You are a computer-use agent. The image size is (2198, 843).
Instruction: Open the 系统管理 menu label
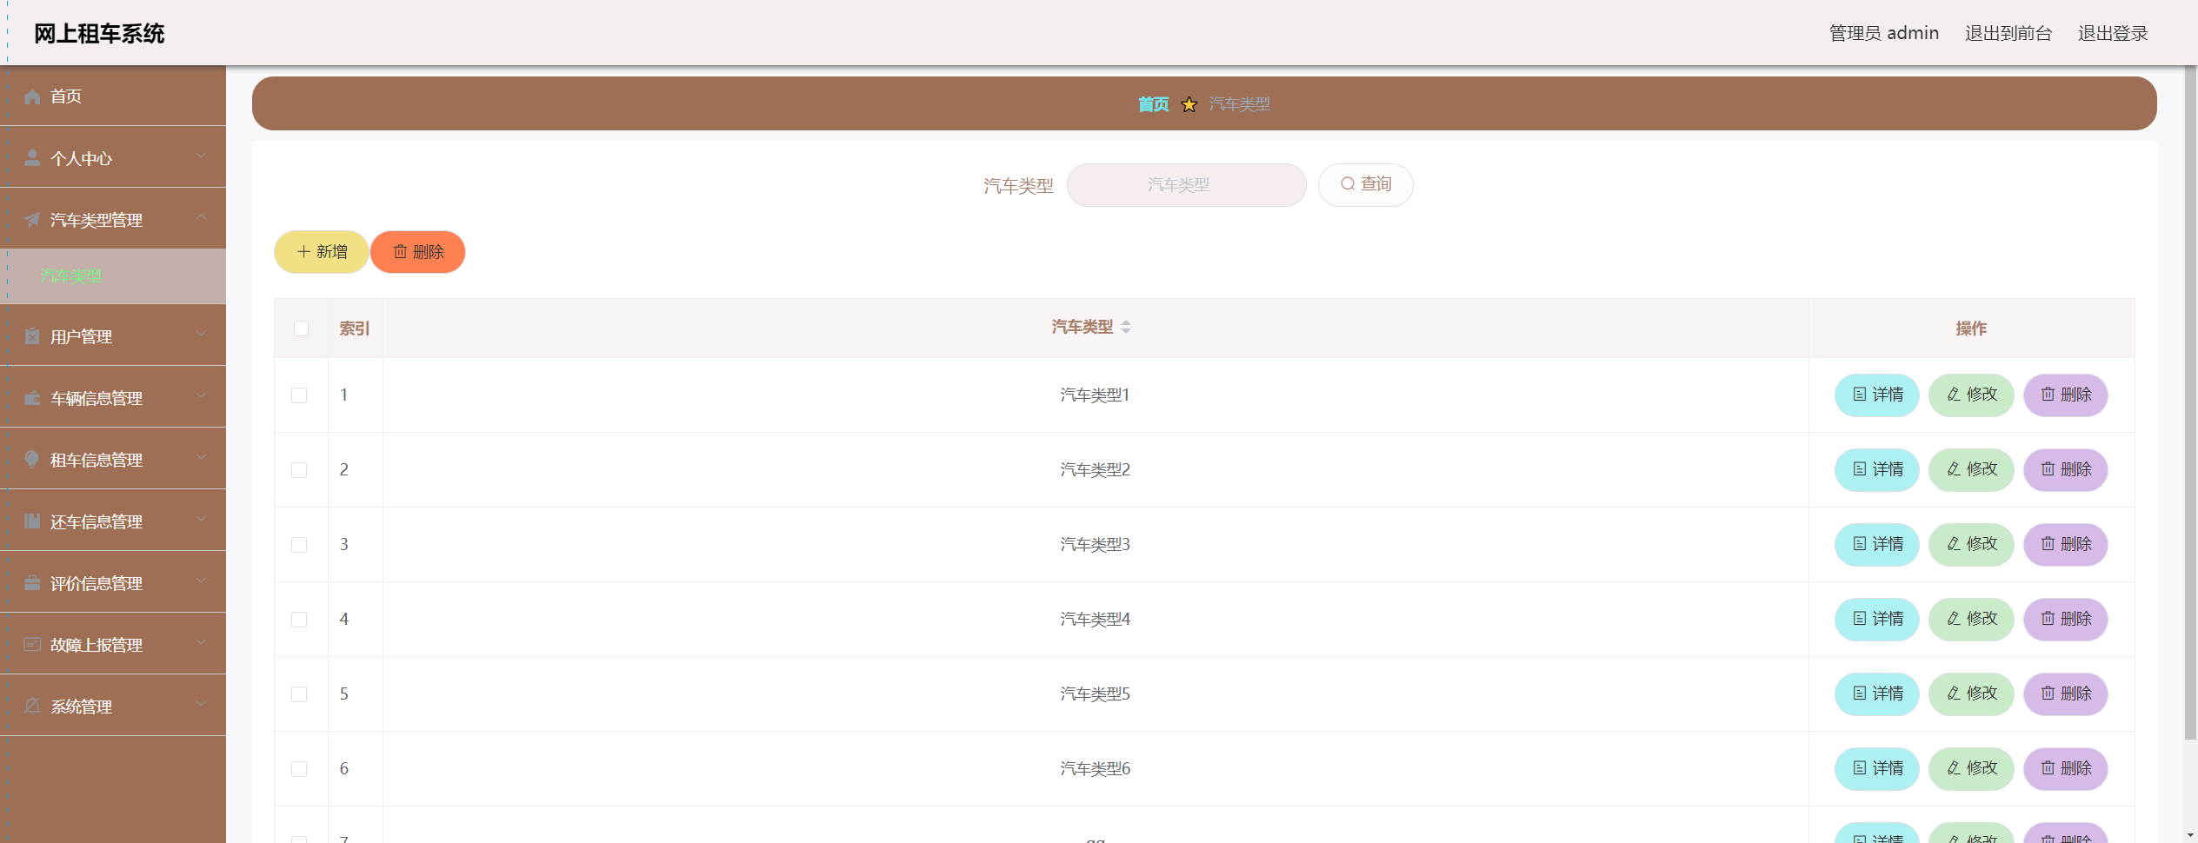click(x=81, y=707)
